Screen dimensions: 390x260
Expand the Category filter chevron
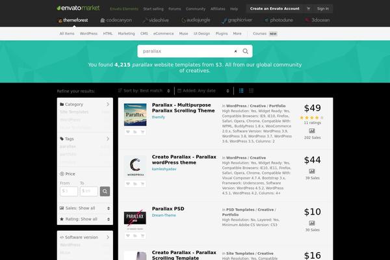(x=108, y=104)
